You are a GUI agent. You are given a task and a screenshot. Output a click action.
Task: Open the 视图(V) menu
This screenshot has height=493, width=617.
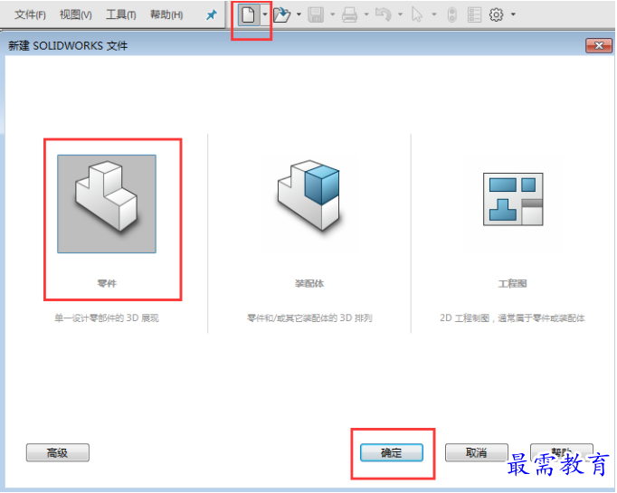76,15
